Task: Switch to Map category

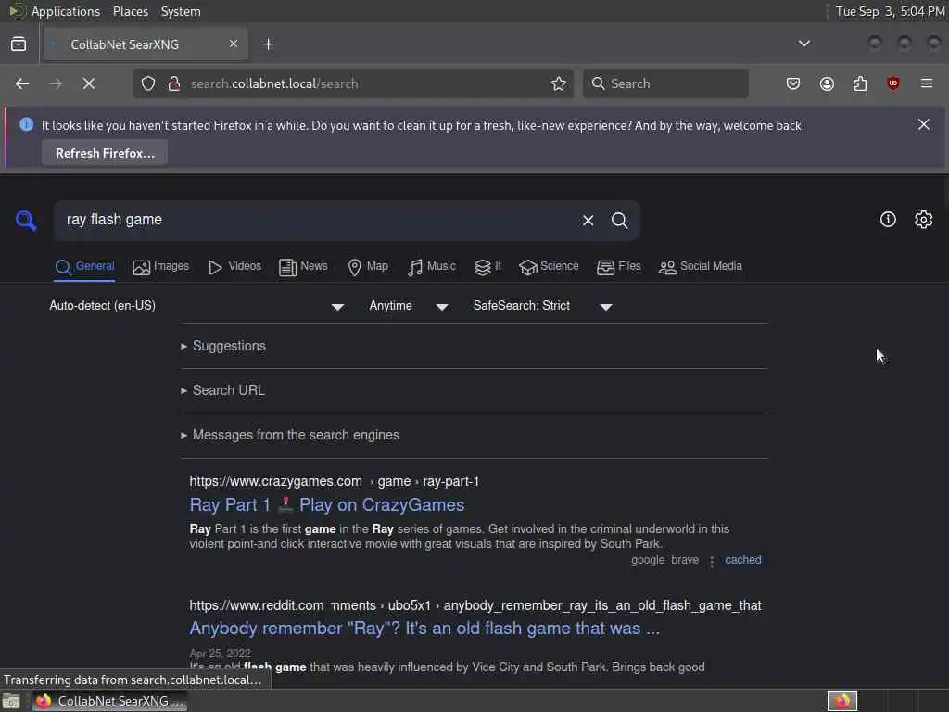Action: click(368, 266)
